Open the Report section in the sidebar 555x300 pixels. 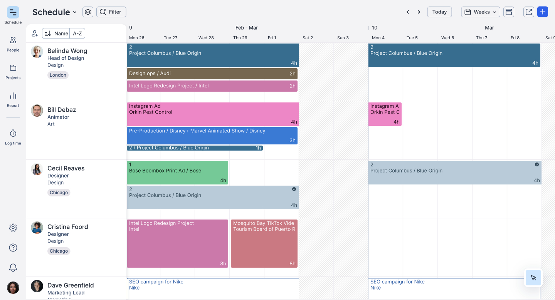[13, 98]
